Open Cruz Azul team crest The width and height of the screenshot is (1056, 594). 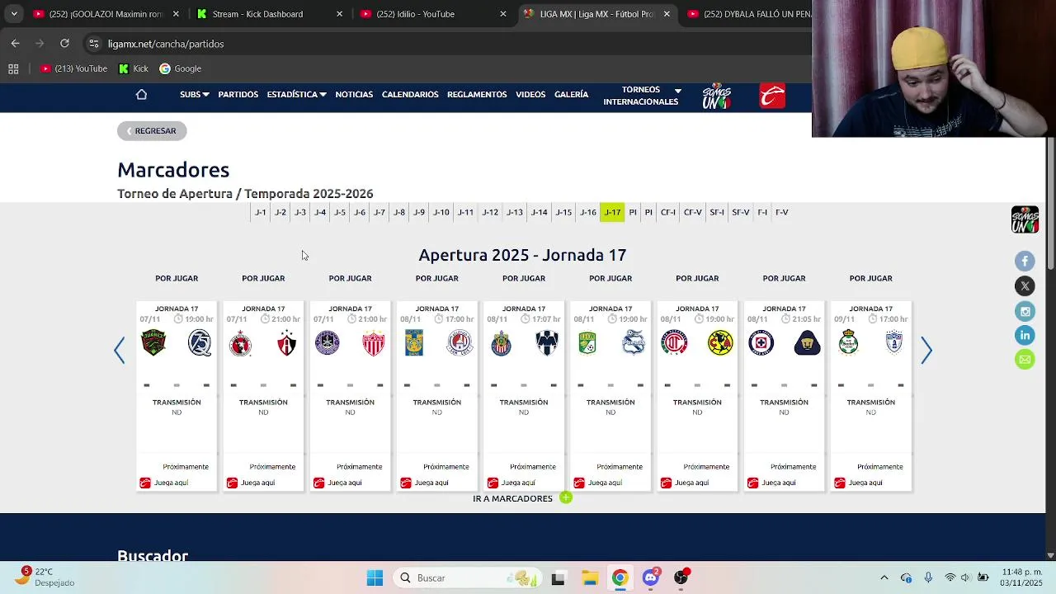(x=761, y=342)
